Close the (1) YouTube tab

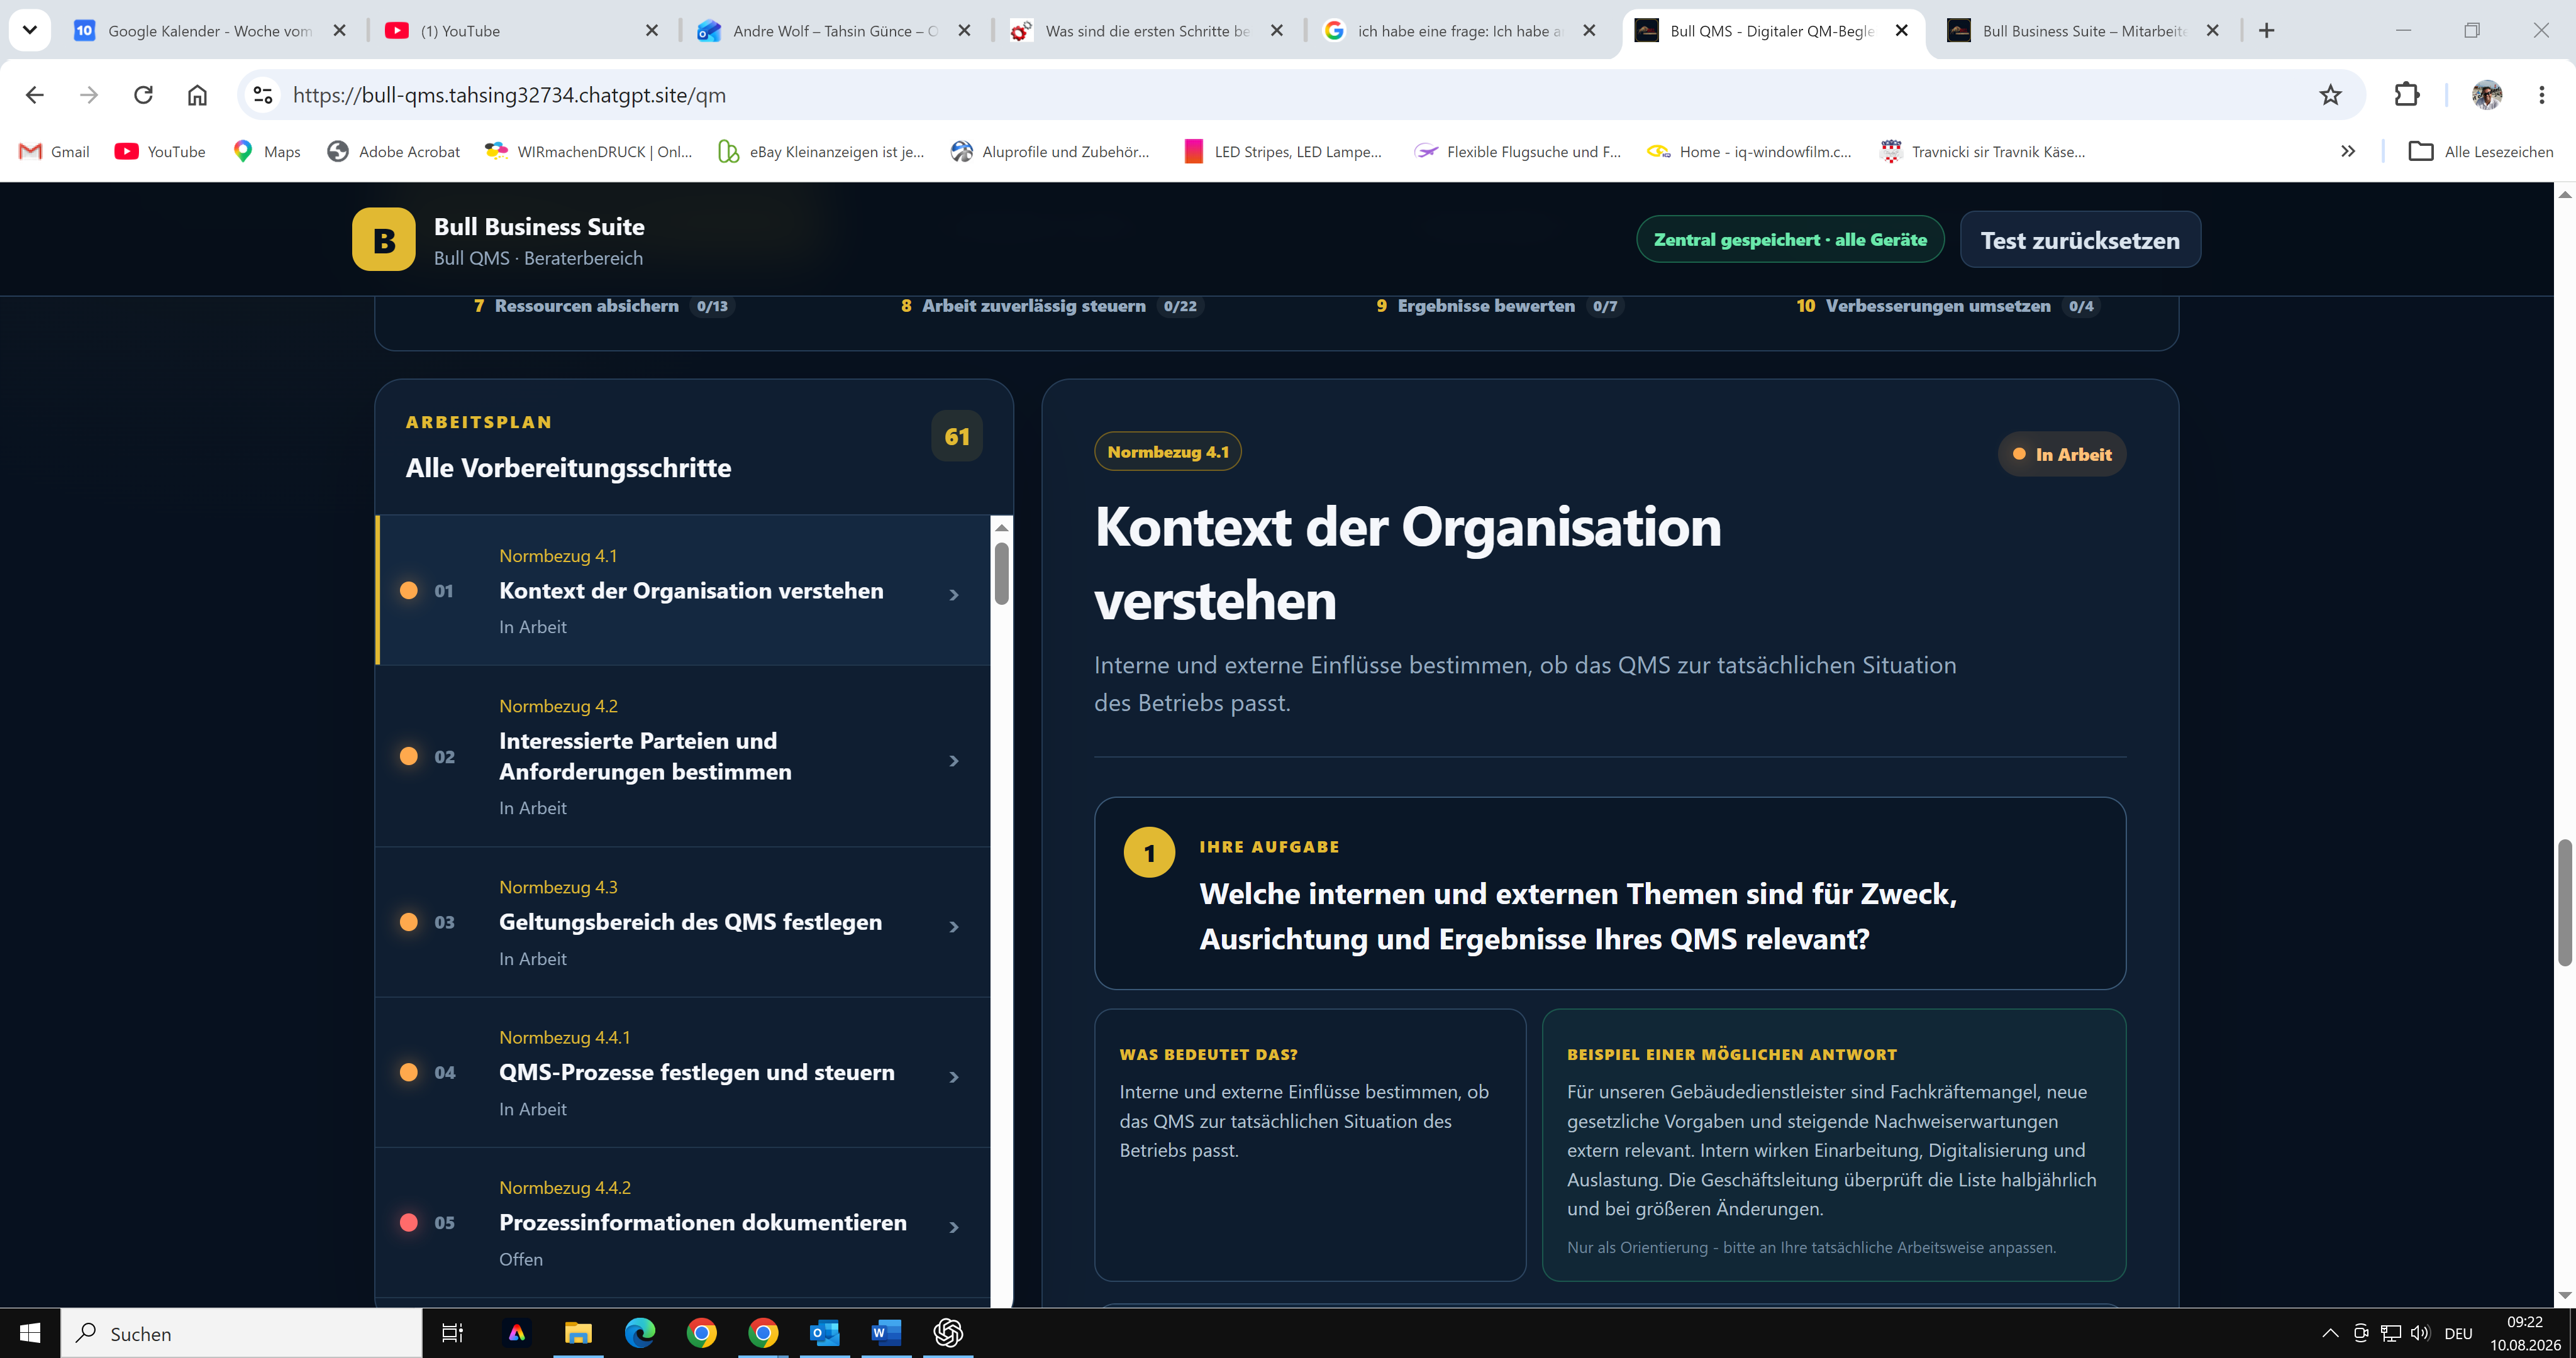652,30
